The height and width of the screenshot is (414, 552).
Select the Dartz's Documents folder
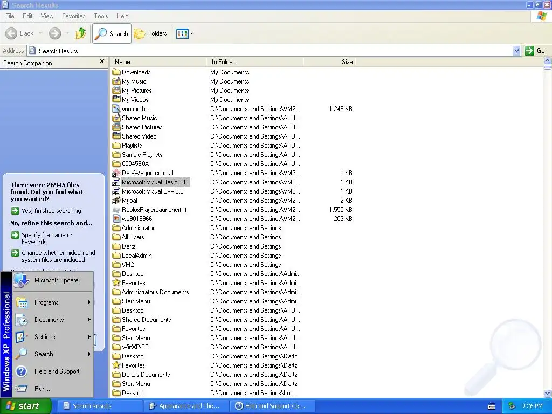[146, 375]
